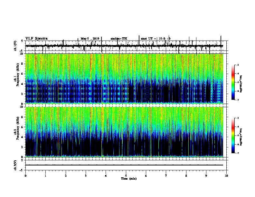Viewport: 255px width, 197px height.
Task: Click ch.1 colorbar tick label "-7"
Action: pos(238,100)
